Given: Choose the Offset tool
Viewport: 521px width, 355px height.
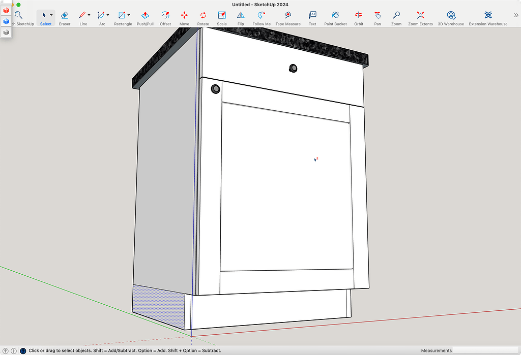Looking at the screenshot, I should [x=165, y=16].
